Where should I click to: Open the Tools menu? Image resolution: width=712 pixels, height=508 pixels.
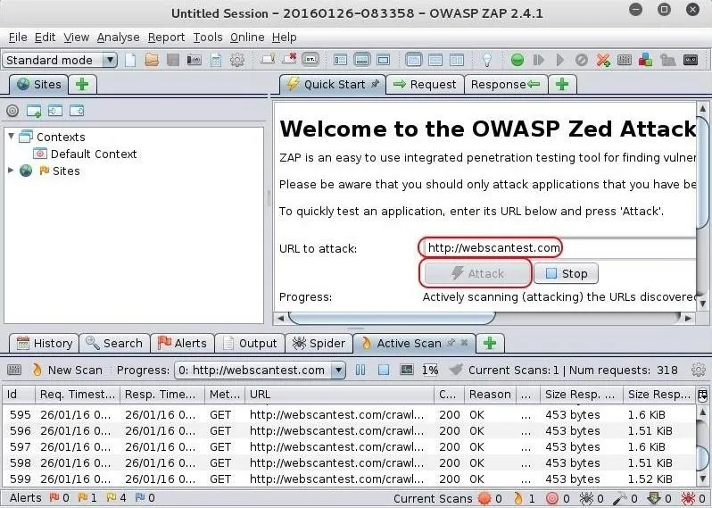point(208,37)
